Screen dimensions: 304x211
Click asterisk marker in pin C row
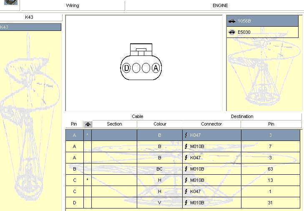click(x=88, y=180)
